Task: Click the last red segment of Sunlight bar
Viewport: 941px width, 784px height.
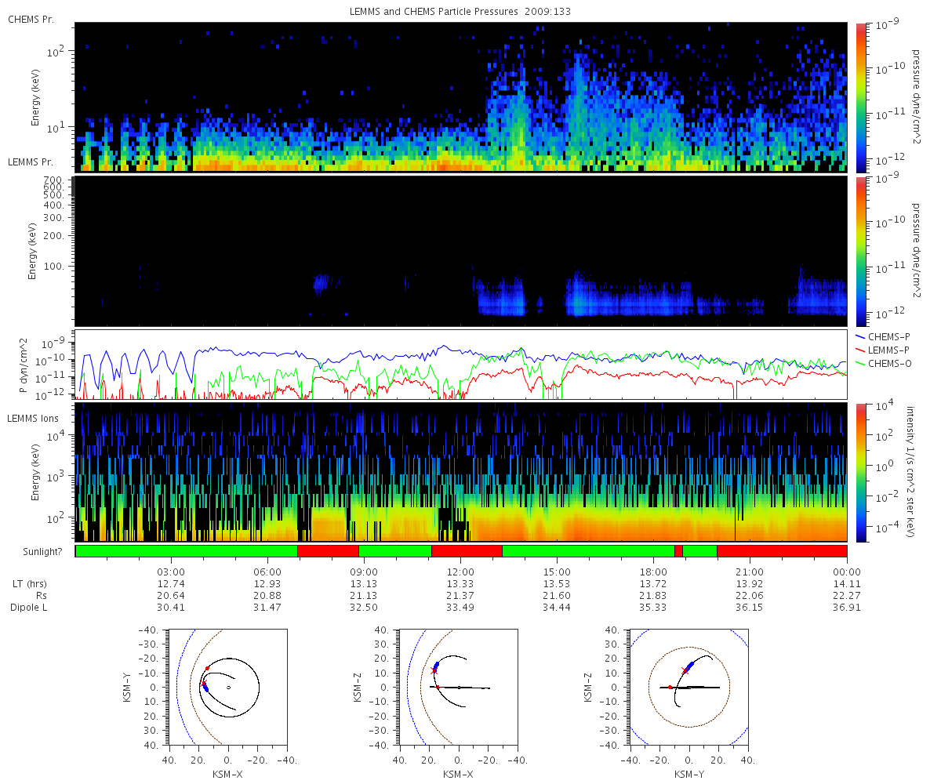Action: 782,551
